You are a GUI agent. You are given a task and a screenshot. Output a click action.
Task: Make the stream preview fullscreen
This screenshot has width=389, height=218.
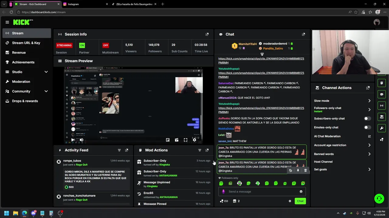click(185, 140)
